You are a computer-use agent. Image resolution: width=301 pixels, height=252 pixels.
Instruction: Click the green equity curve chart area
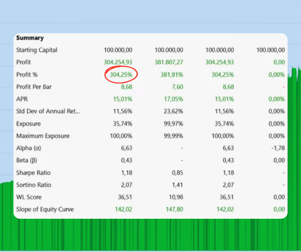point(150,237)
